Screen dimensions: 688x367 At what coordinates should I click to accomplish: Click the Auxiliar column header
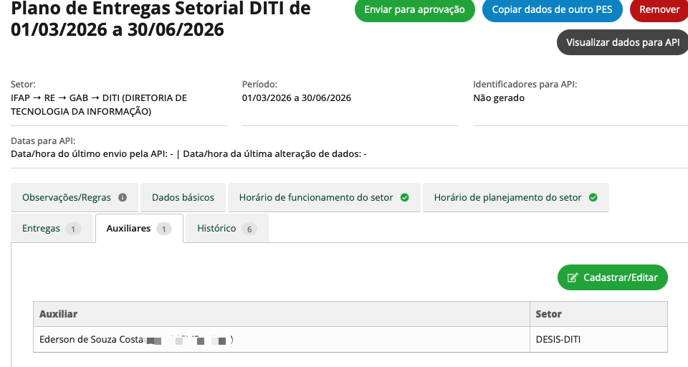[59, 314]
